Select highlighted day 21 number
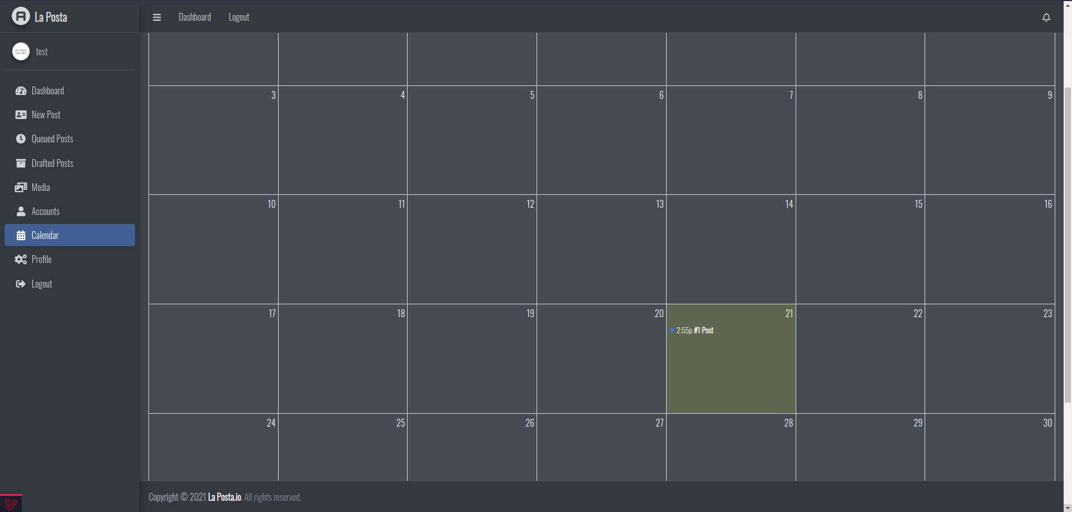This screenshot has height=512, width=1072. click(x=789, y=313)
